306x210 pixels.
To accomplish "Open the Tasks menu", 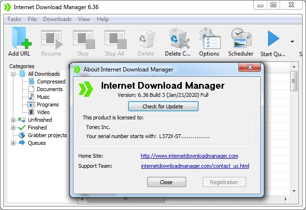I will coord(14,19).
